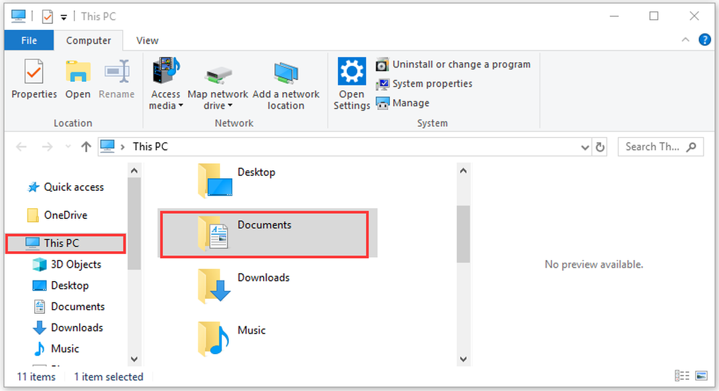Open Music in navigation pane
This screenshot has height=391, width=719.
pyautogui.click(x=56, y=349)
